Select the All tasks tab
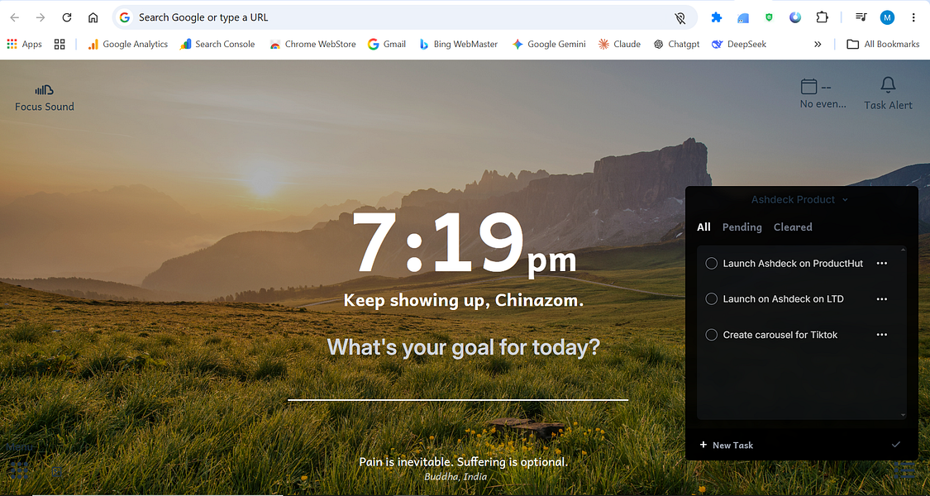 click(x=703, y=227)
